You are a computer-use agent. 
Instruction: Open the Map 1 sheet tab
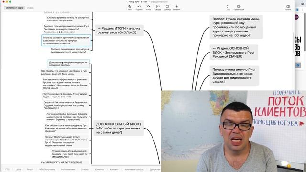[x=30, y=169]
